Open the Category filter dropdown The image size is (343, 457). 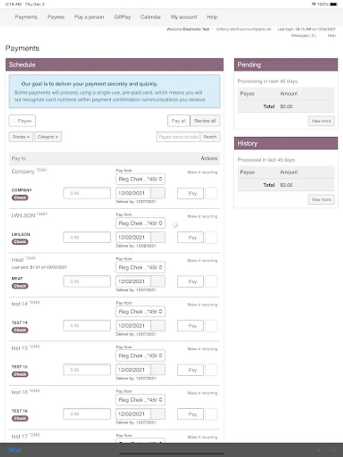[48, 137]
